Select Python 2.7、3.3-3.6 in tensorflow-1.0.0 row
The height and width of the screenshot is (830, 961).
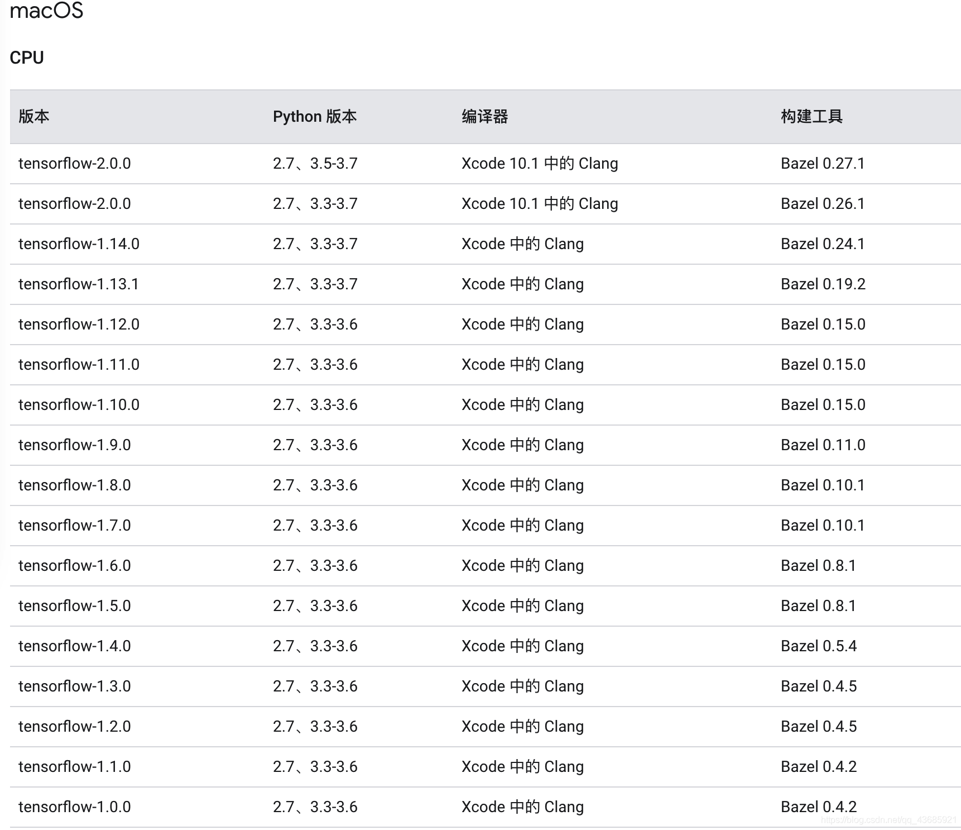315,807
